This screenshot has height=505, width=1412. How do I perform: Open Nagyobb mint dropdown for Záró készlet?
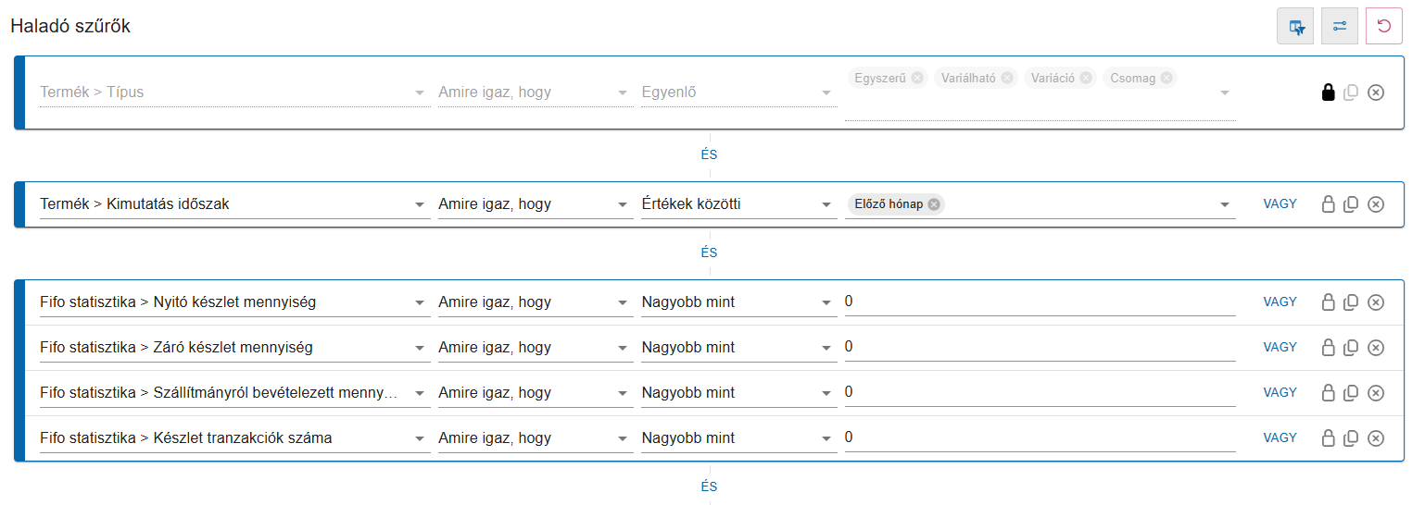(826, 348)
